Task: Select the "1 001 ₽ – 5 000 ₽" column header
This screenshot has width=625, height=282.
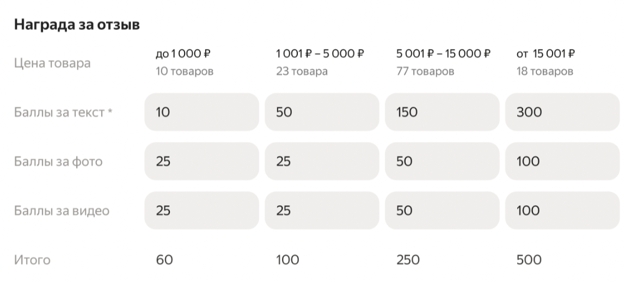Action: (320, 53)
